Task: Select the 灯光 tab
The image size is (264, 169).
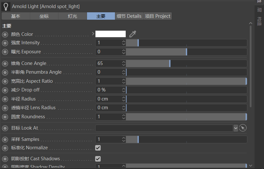Action: click(x=72, y=16)
